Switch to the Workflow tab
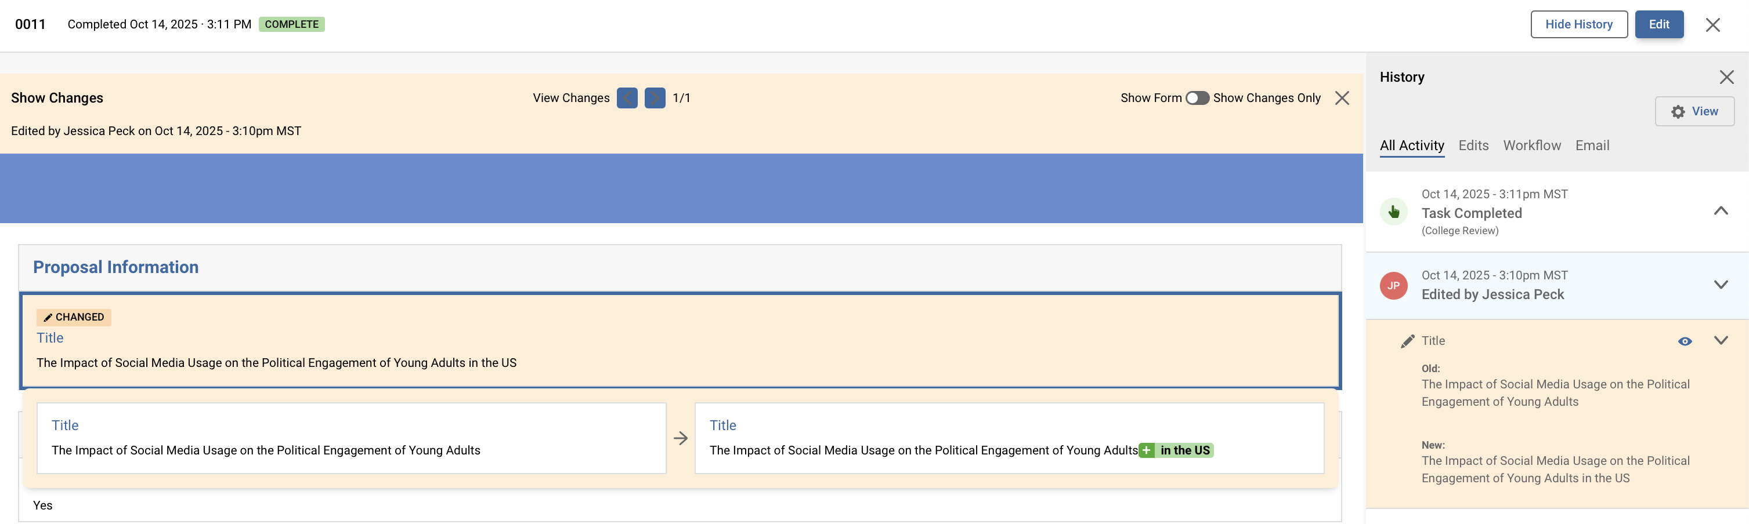The width and height of the screenshot is (1749, 524). tap(1531, 145)
